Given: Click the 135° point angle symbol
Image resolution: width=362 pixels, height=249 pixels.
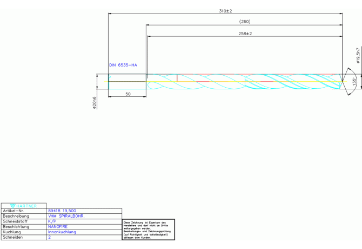Looking at the screenshot, I should [354, 81].
